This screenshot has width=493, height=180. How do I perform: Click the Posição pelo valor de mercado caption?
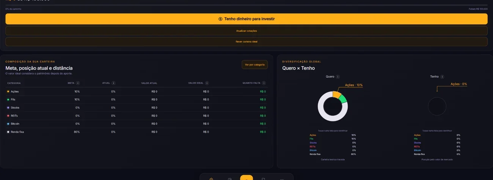point(437,160)
